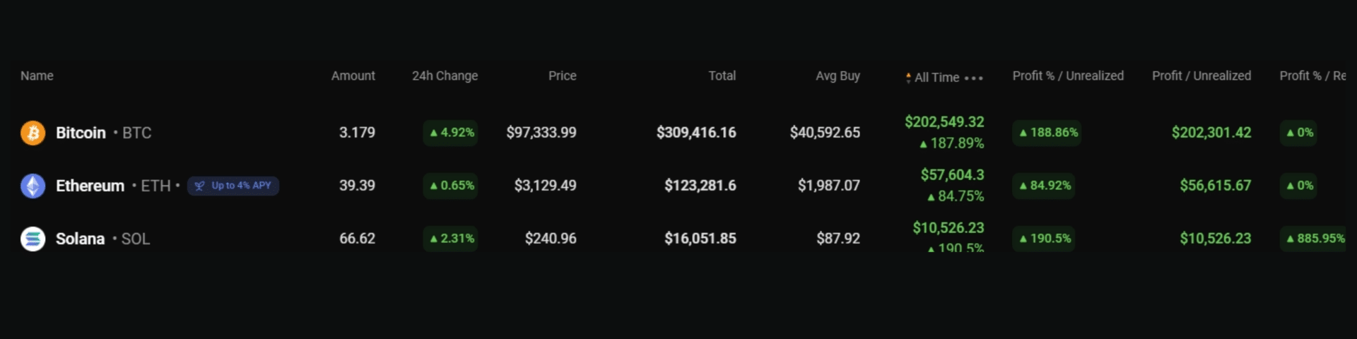
Task: Click the Amount column header
Action: pos(353,76)
